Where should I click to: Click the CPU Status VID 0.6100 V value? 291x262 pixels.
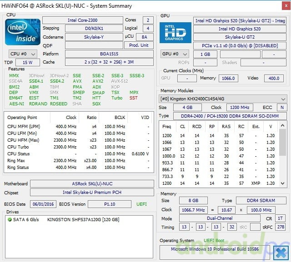coord(140,154)
